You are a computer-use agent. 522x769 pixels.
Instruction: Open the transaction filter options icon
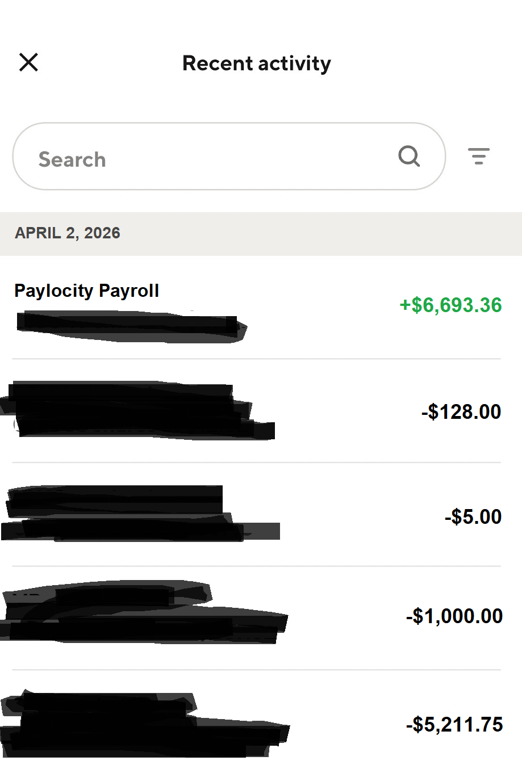[478, 156]
